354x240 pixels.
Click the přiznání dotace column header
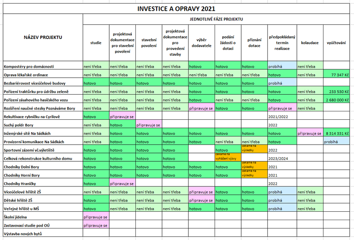point(254,43)
